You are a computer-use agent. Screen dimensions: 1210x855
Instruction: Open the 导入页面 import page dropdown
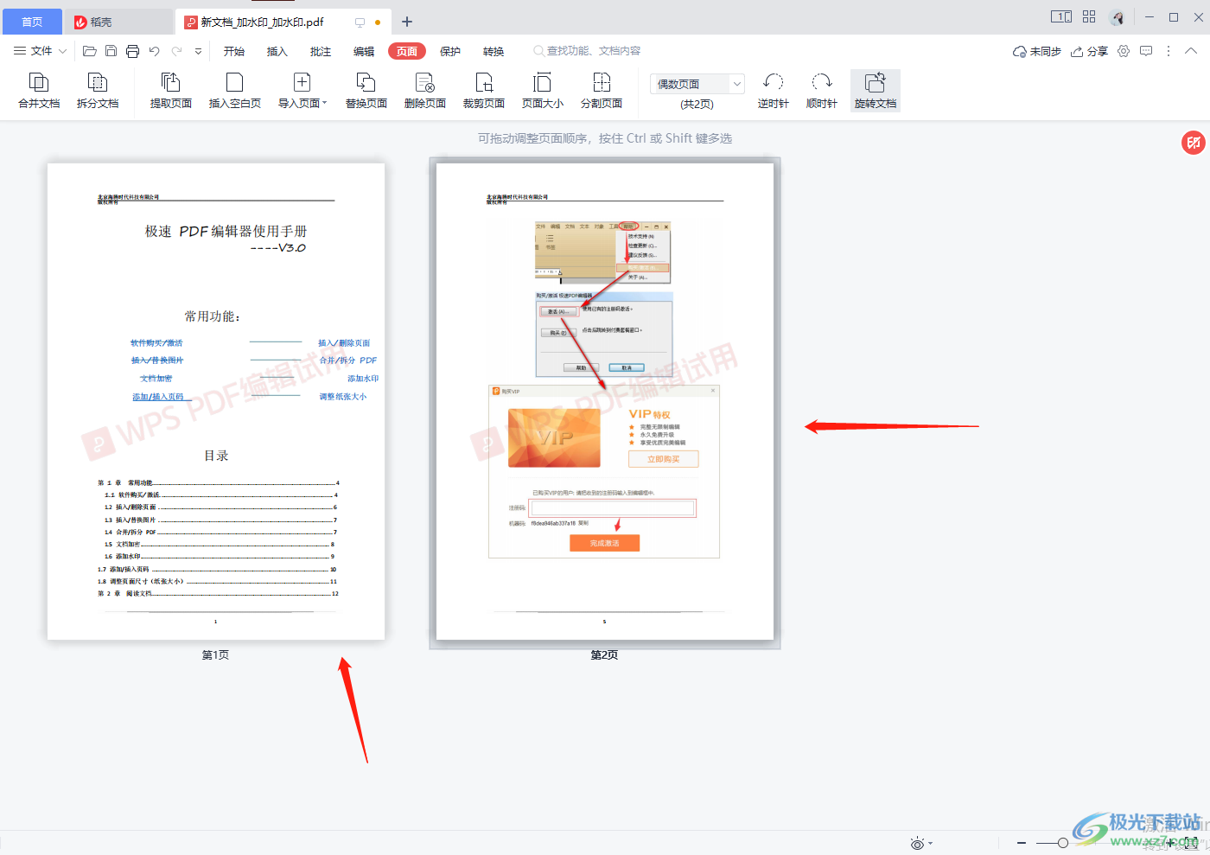click(x=302, y=91)
